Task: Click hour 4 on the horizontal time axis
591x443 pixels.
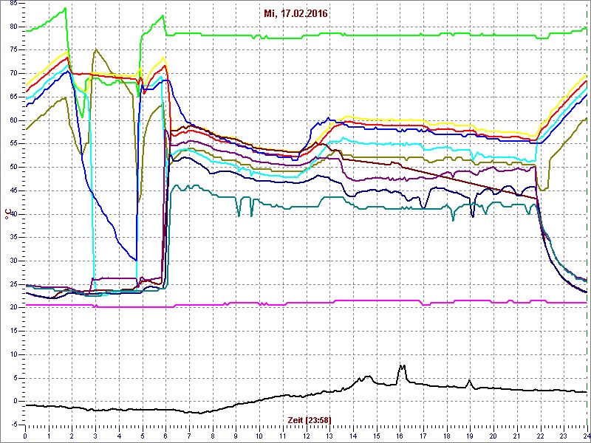Action: (x=119, y=435)
